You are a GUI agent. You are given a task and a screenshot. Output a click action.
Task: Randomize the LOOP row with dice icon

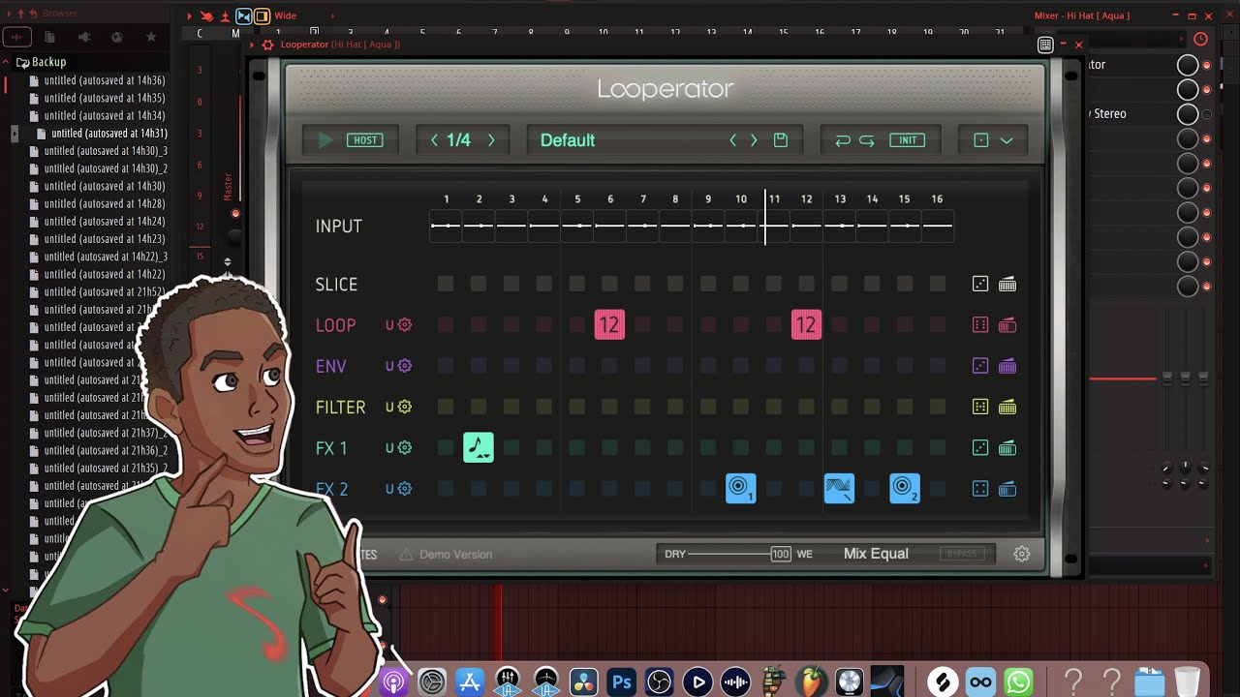pyautogui.click(x=980, y=325)
